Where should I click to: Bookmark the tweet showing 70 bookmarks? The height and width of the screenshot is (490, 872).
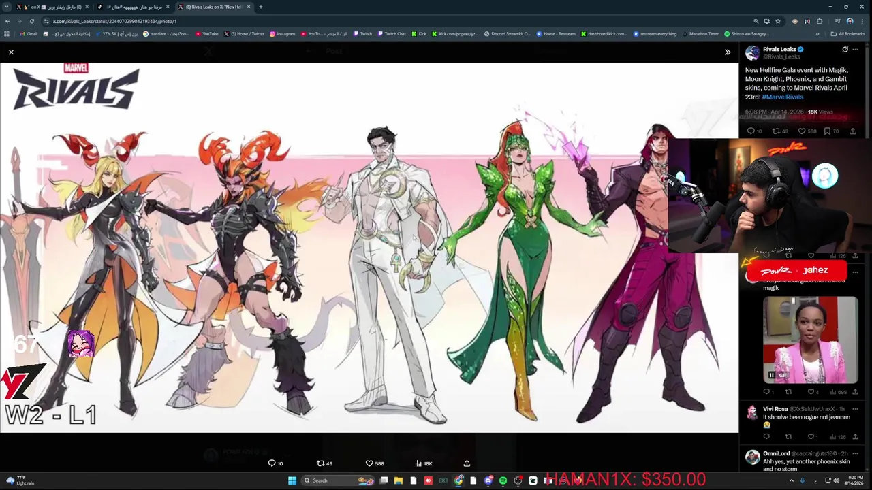pos(832,131)
